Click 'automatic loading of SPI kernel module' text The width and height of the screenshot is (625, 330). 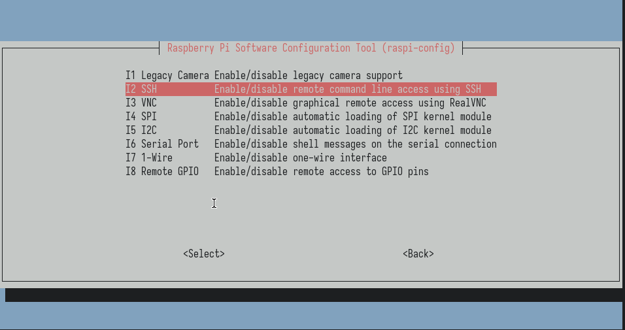point(392,116)
